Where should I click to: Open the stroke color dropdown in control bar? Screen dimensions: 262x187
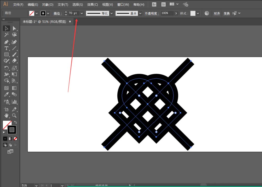tap(48, 13)
